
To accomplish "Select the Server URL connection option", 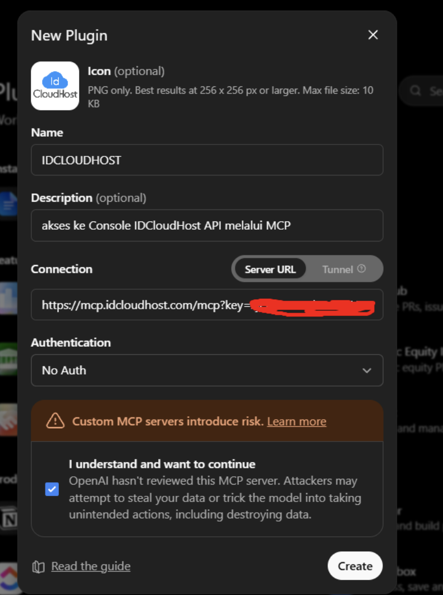I will click(270, 269).
